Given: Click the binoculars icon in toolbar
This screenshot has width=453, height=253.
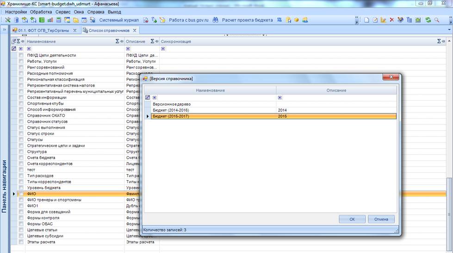Looking at the screenshot, I should [x=216, y=20].
